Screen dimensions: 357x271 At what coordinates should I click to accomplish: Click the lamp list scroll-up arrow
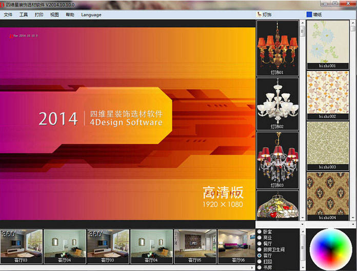pyautogui.click(x=302, y=23)
